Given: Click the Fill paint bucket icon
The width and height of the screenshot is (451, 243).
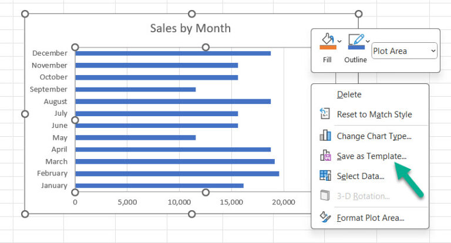Looking at the screenshot, I should [x=328, y=39].
